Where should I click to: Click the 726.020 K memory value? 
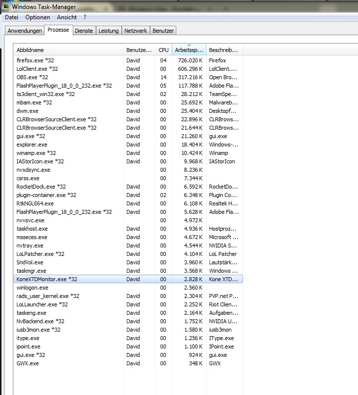point(190,60)
